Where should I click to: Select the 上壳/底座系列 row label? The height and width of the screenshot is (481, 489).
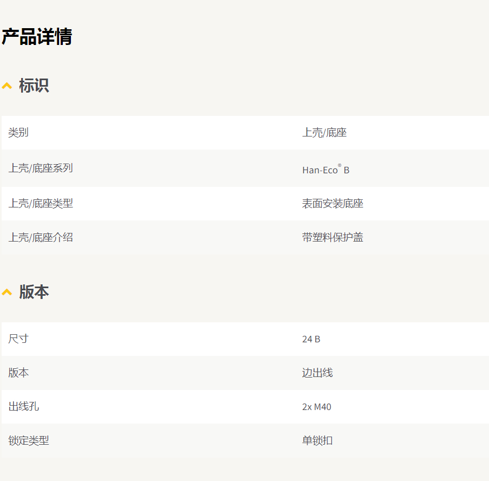[x=40, y=168]
